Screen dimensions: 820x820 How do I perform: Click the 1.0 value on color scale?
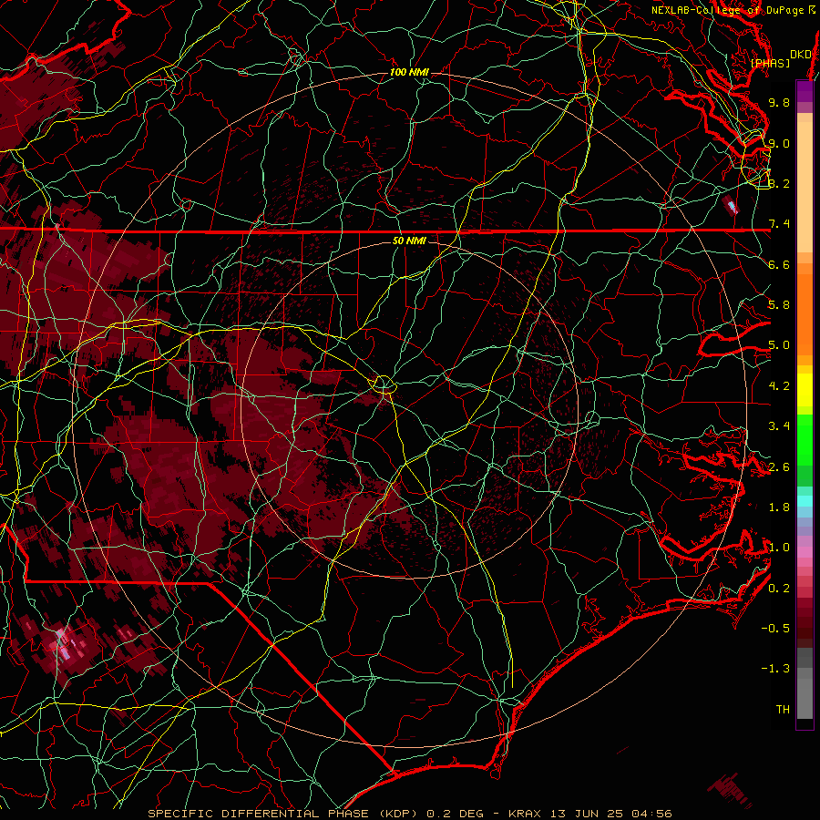[x=779, y=548]
